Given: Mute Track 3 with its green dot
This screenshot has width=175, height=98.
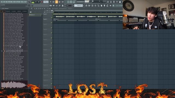Looking at the screenshot, I should coord(51,28).
